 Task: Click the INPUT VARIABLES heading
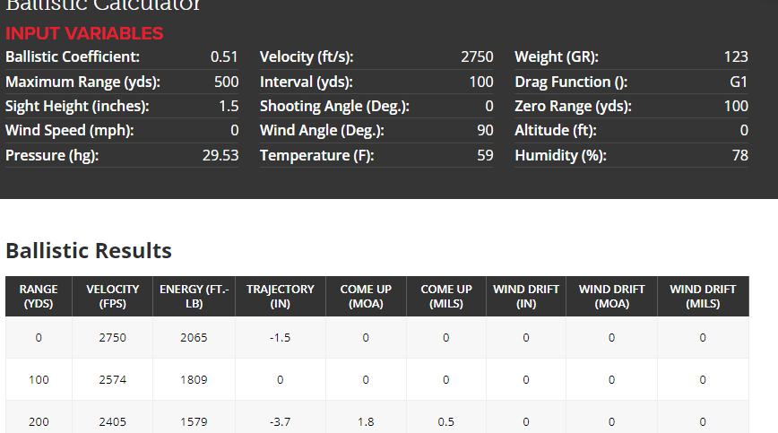pos(84,34)
